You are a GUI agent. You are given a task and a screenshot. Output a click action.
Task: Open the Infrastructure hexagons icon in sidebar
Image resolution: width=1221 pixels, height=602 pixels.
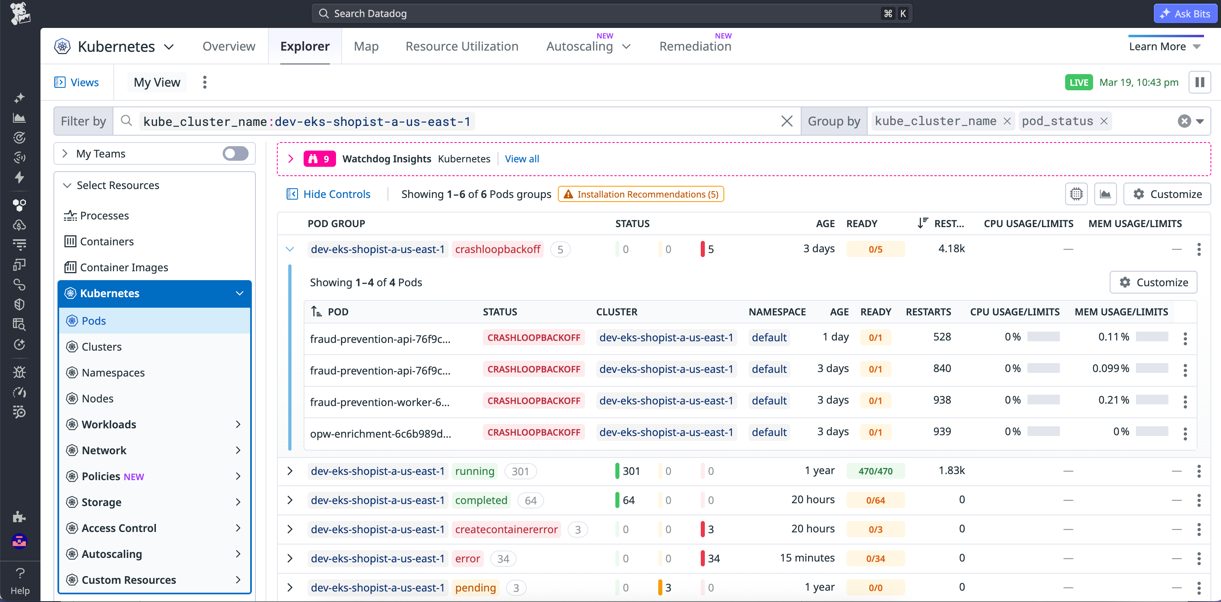pyautogui.click(x=20, y=205)
